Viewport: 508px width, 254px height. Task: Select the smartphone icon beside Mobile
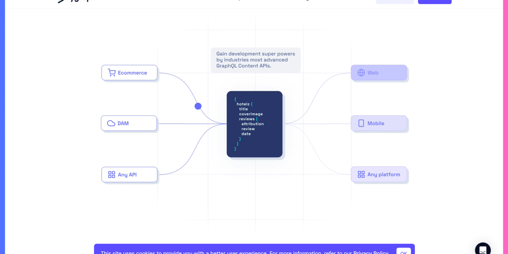[361, 123]
